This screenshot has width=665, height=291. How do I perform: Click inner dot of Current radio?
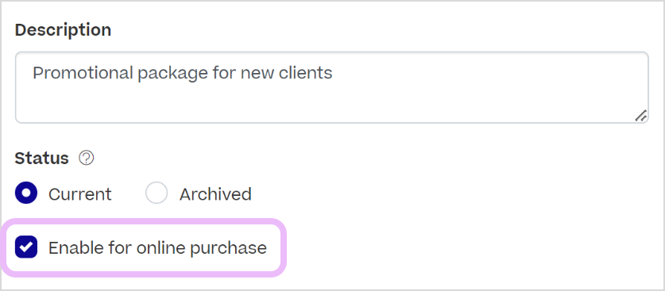pyautogui.click(x=26, y=193)
